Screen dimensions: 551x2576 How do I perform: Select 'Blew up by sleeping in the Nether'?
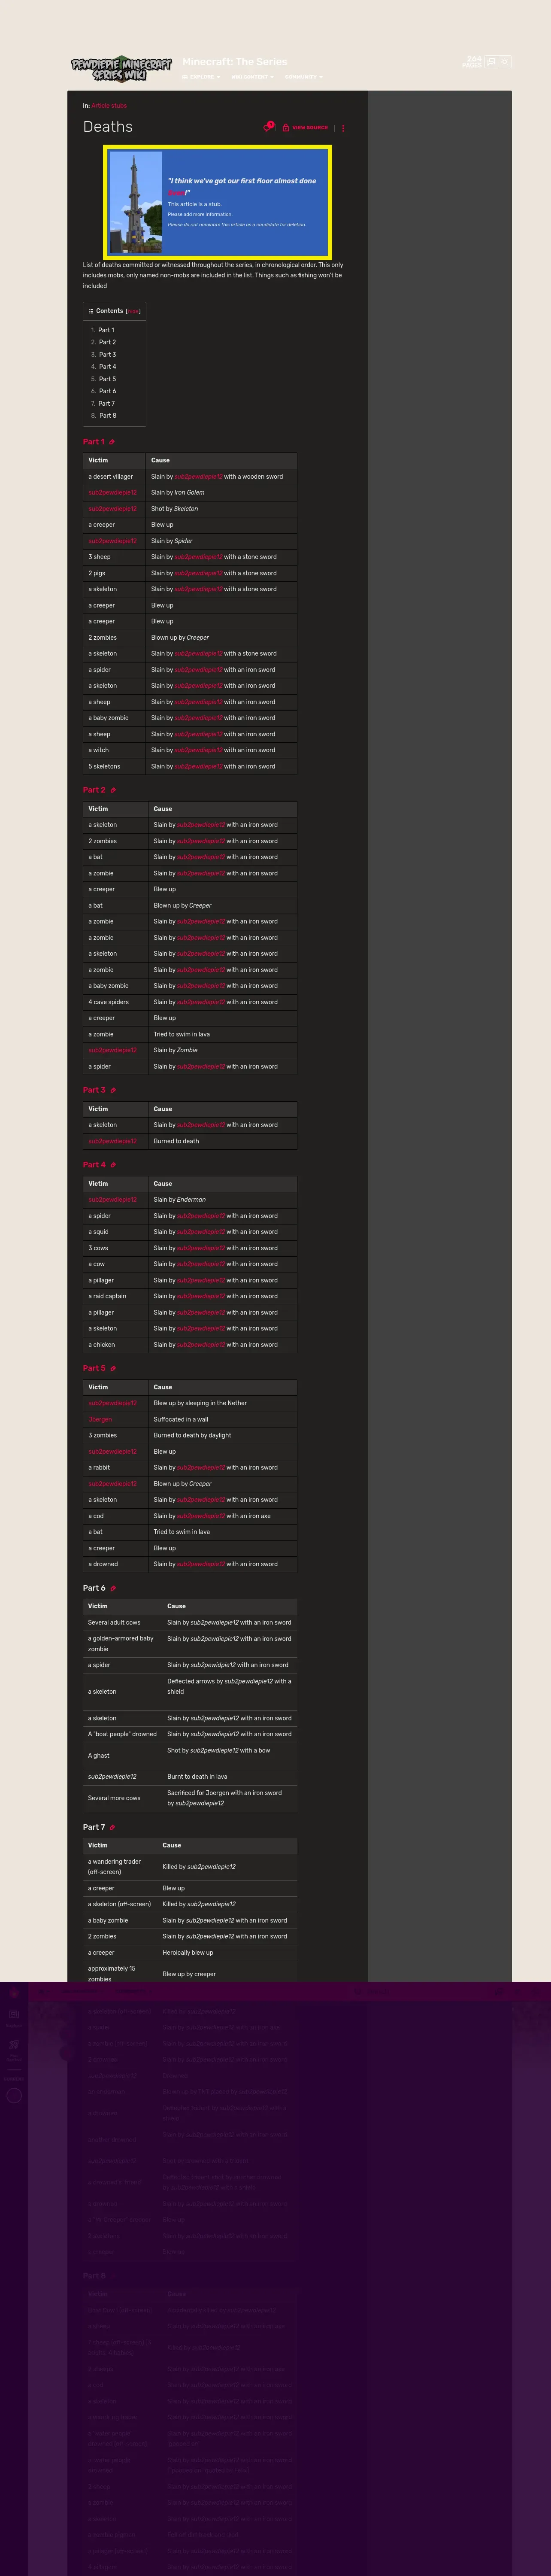(x=223, y=1403)
